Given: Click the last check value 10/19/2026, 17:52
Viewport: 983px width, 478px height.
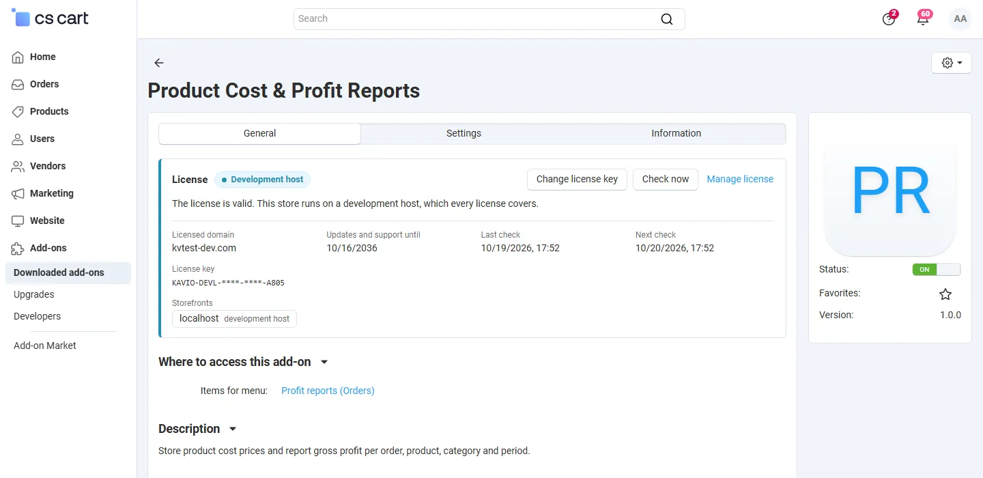Looking at the screenshot, I should point(520,249).
